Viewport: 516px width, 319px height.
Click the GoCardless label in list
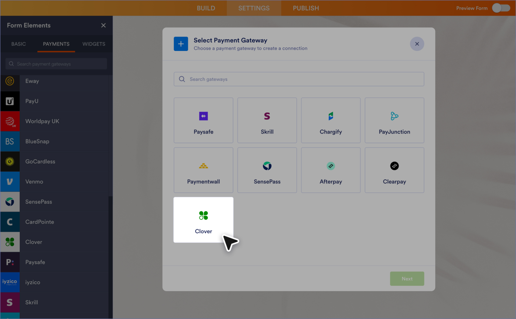click(40, 161)
